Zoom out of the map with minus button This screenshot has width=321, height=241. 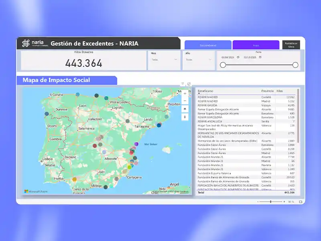185,101
